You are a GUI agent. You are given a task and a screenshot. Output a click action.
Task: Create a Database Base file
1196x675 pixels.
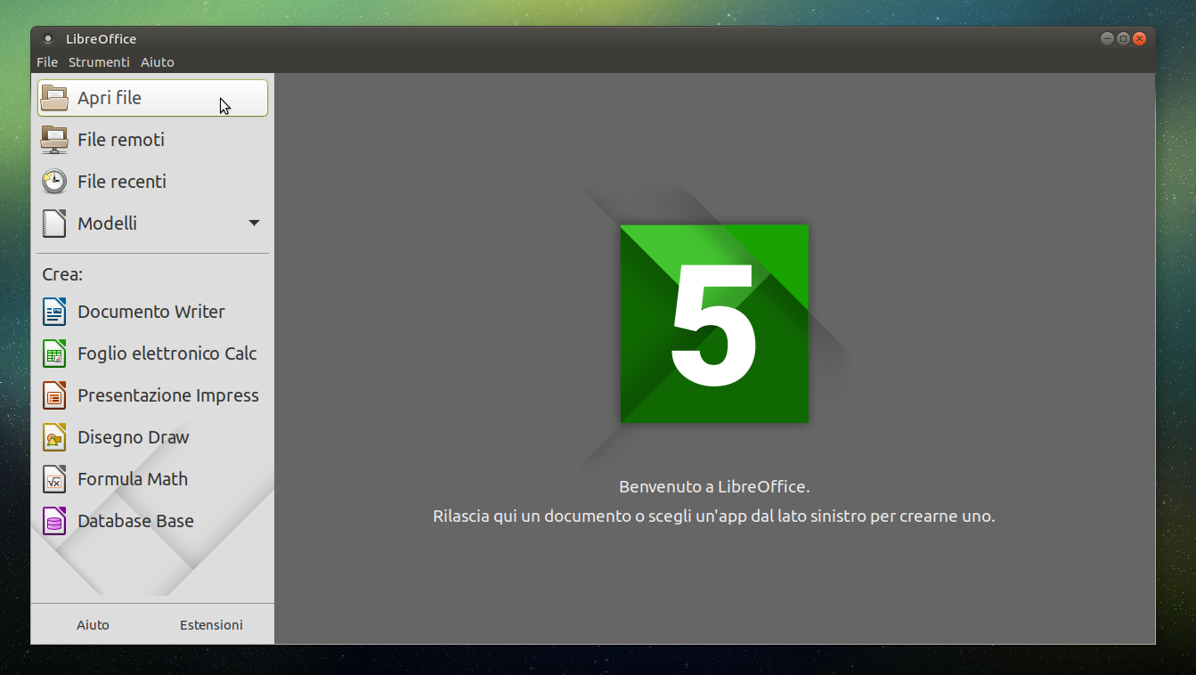tap(136, 521)
